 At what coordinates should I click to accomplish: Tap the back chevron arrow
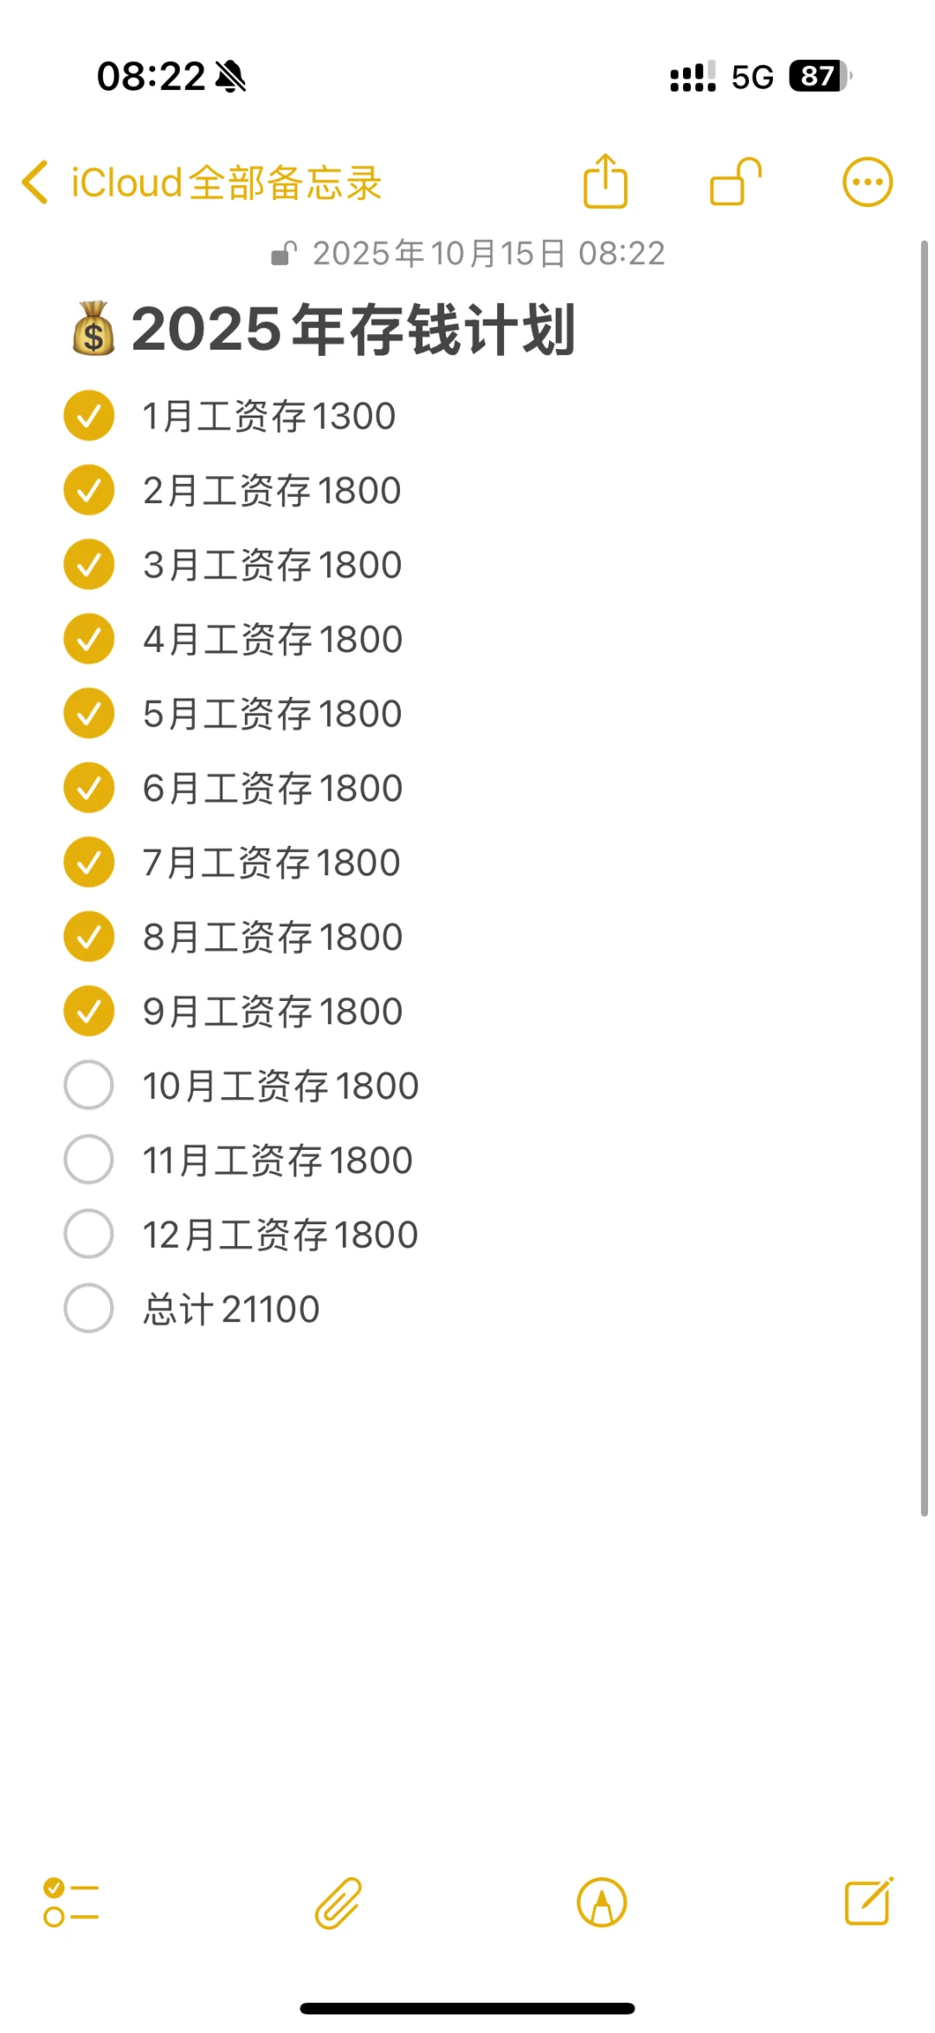[35, 183]
